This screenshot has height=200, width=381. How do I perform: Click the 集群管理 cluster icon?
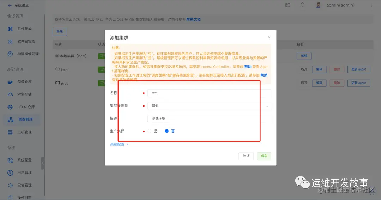[x=11, y=120]
